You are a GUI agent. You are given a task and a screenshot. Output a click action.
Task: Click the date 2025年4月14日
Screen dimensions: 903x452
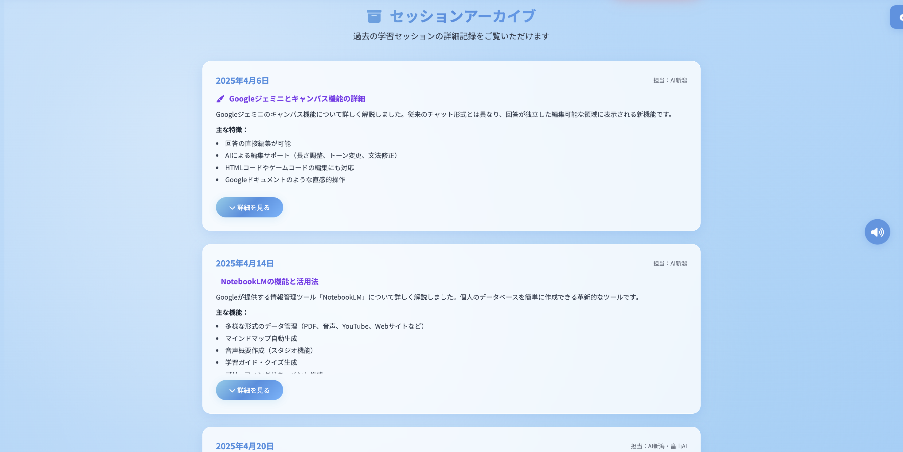[245, 263]
